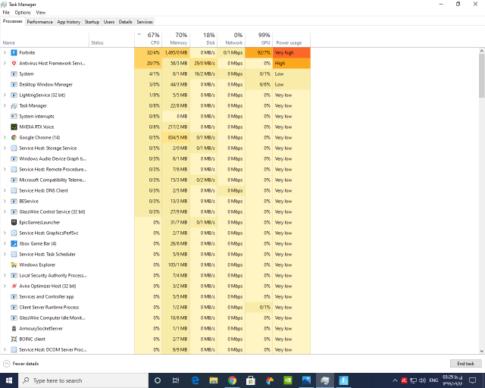This screenshot has height=388, width=485.
Task: Open the Options menu
Action: tap(23, 13)
